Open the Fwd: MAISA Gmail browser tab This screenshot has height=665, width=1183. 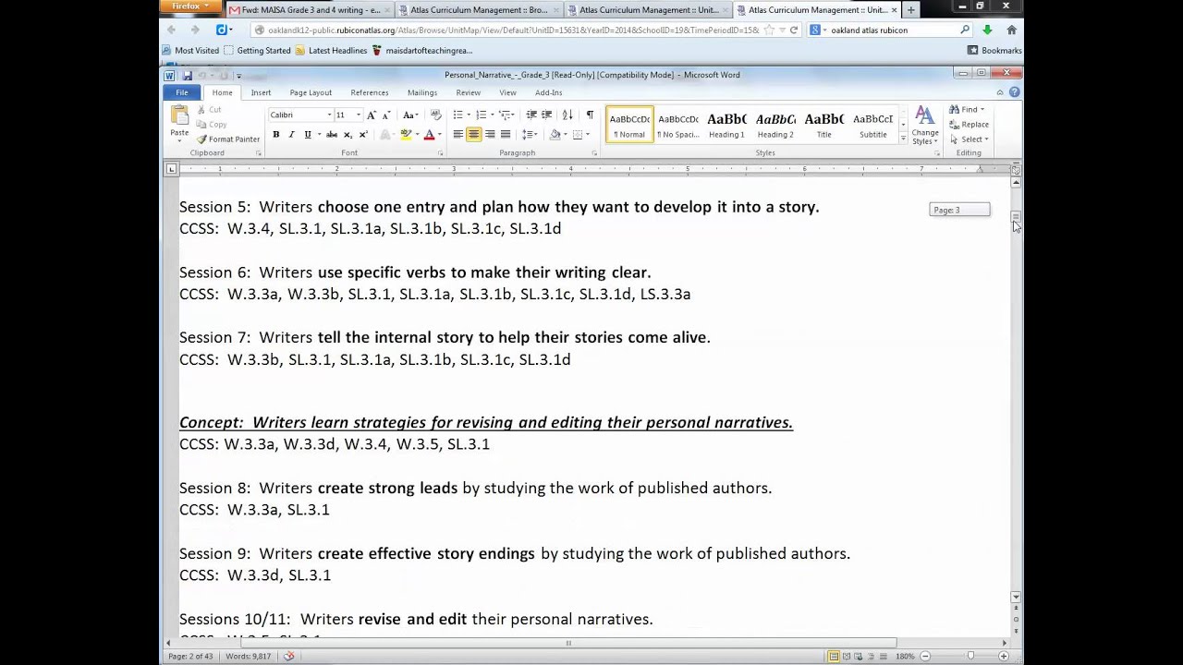[310, 10]
